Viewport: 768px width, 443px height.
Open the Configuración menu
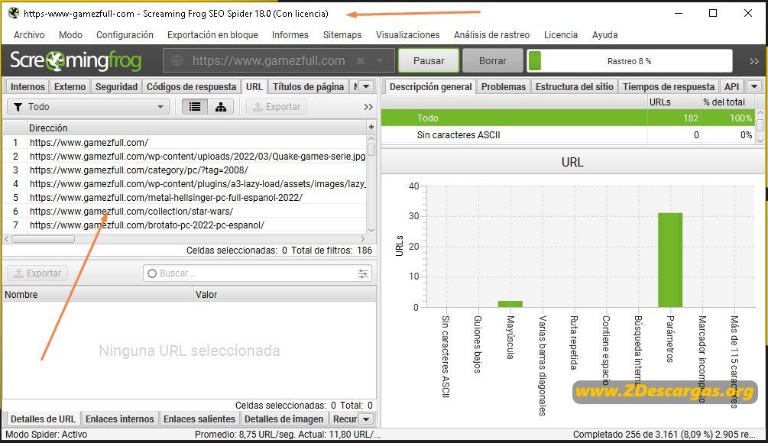pos(125,35)
